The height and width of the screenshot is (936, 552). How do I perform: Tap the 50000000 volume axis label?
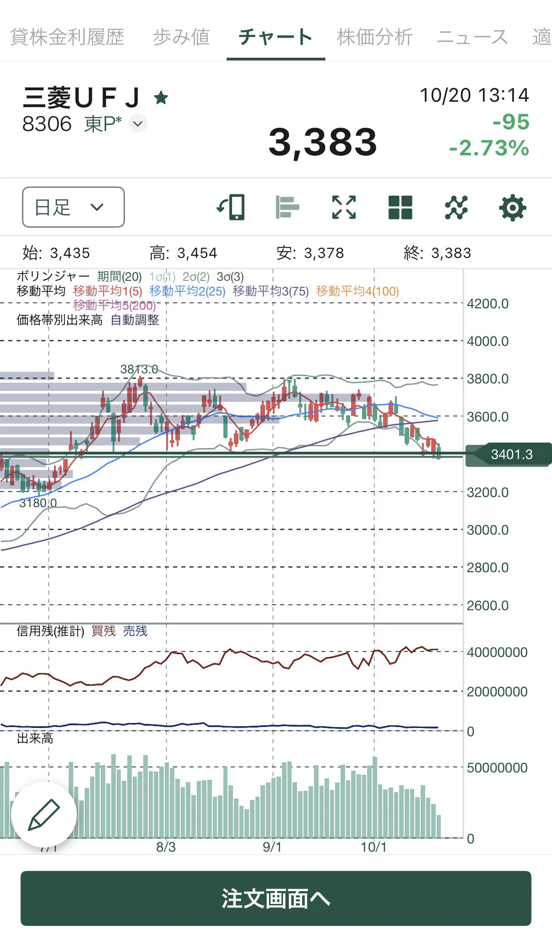pyautogui.click(x=497, y=768)
